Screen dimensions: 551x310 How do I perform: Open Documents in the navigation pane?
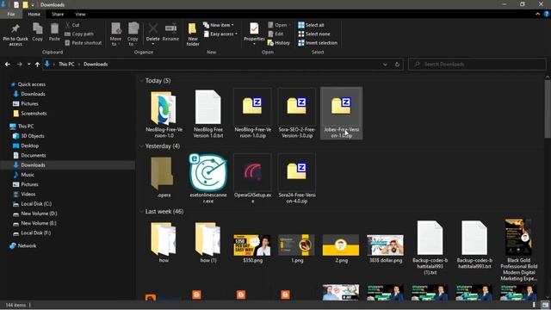click(33, 155)
